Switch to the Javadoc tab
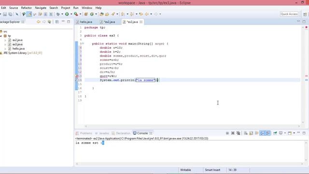 tap(102, 133)
